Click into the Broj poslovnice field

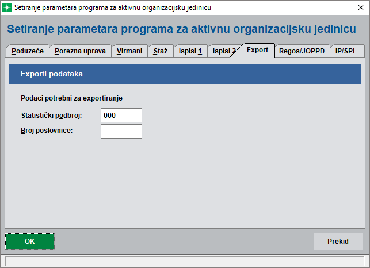121,132
